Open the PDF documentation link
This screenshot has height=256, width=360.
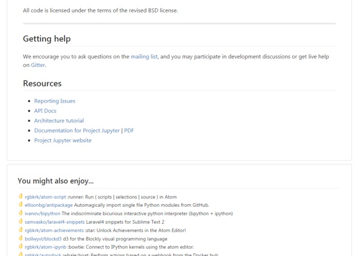click(x=129, y=131)
